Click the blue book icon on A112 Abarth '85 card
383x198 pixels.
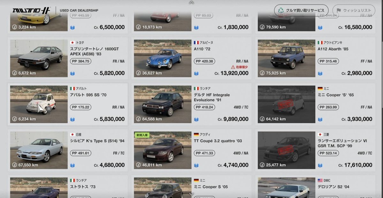click(x=320, y=73)
